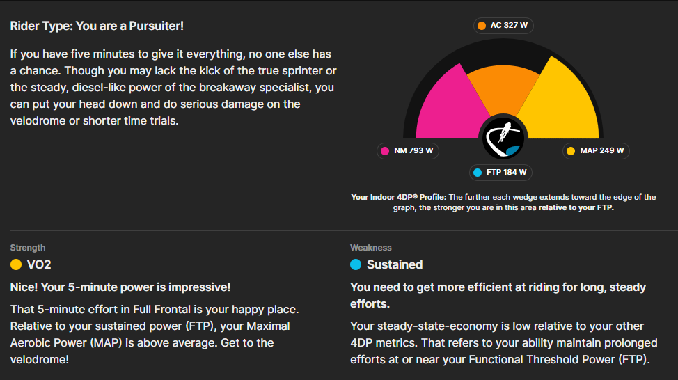Click the Rider Type Pursuiter heading
The height and width of the screenshot is (380, 678).
(97, 26)
